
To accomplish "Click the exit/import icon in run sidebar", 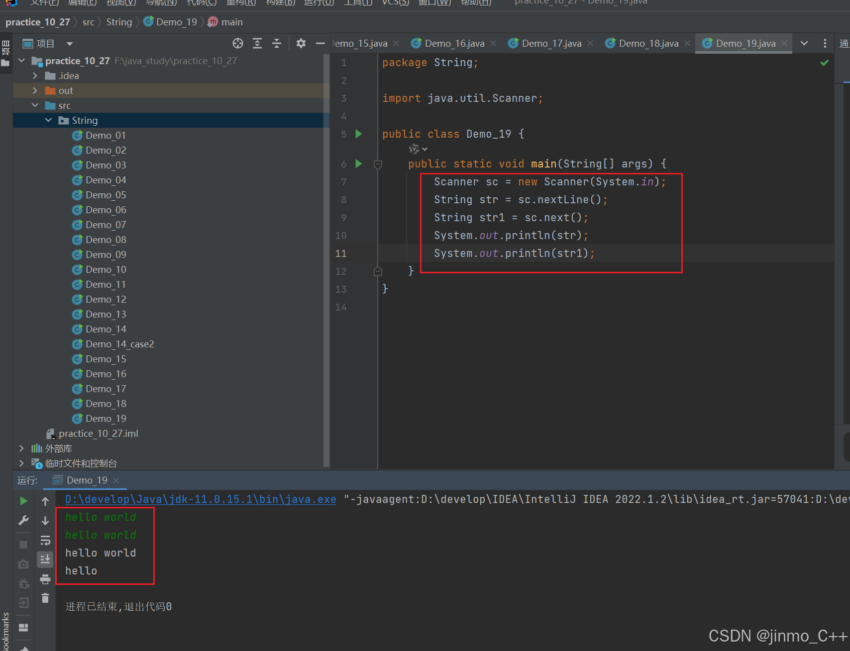I will 23,603.
